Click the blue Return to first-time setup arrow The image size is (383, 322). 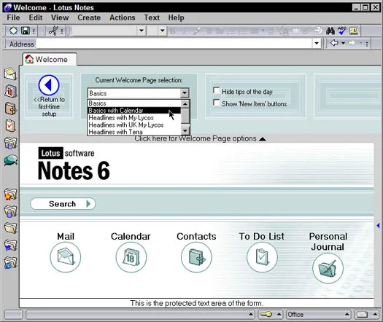click(49, 85)
